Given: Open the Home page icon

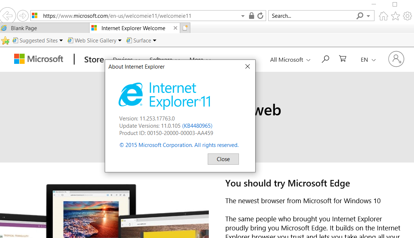Looking at the screenshot, I should 383,16.
